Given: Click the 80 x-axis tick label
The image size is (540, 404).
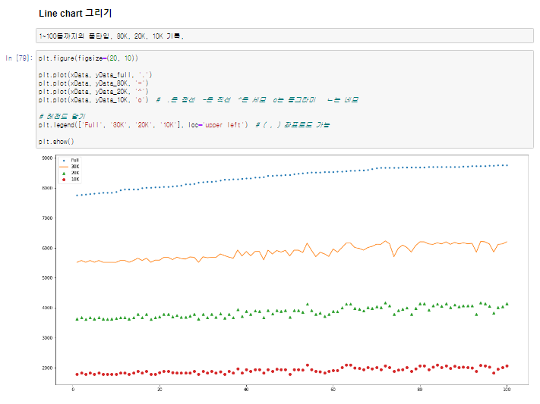Looking at the screenshot, I should (420, 390).
